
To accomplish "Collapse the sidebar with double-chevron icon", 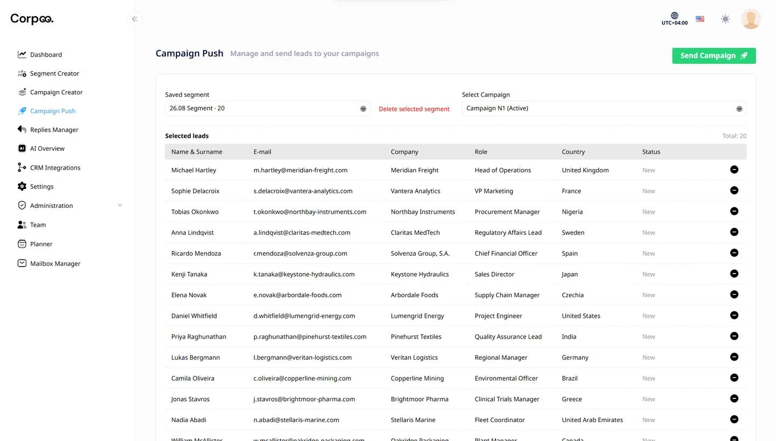I will [x=135, y=19].
